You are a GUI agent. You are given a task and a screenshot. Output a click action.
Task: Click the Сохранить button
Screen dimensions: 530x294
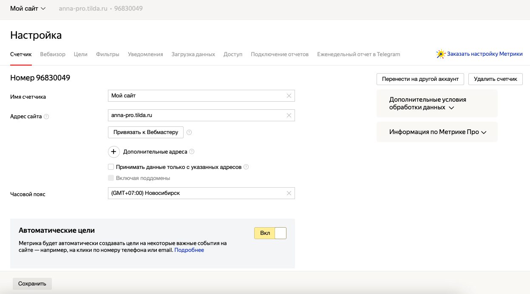pyautogui.click(x=32, y=284)
